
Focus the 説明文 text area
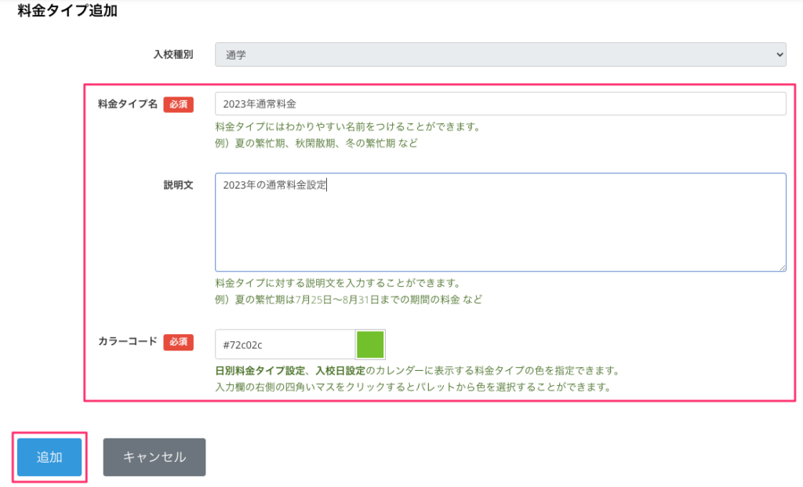click(x=500, y=222)
